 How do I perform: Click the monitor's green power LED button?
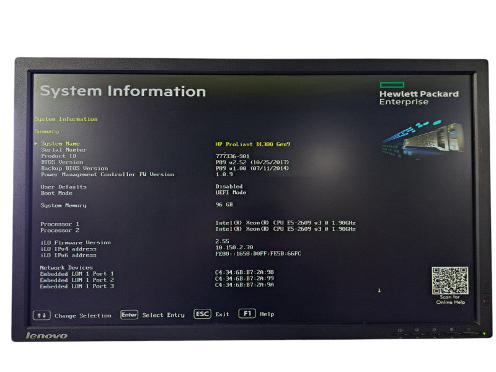[x=484, y=334]
